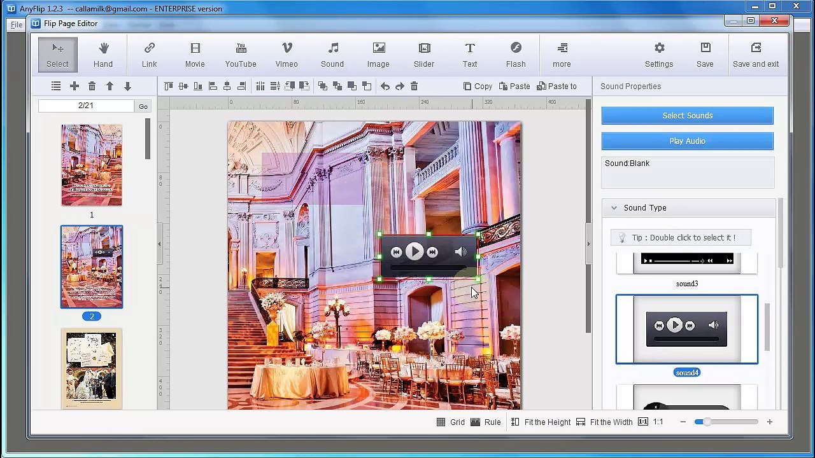Image resolution: width=815 pixels, height=458 pixels.
Task: Click previous track on canvas audio player
Action: click(396, 252)
